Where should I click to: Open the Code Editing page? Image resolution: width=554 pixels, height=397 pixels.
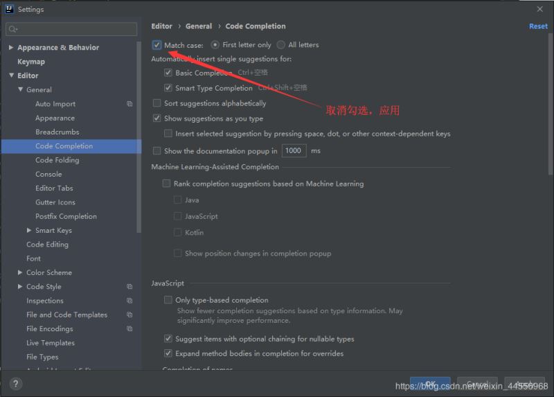[x=47, y=245]
